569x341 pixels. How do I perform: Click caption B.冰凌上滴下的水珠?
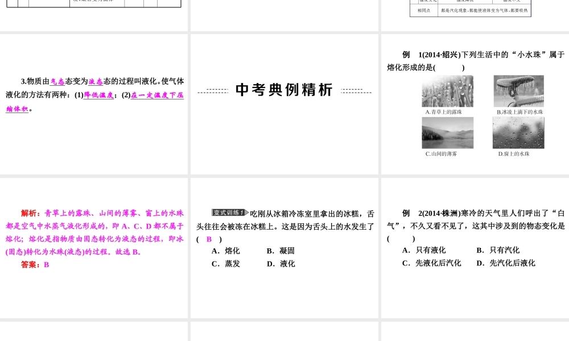tap(519, 112)
